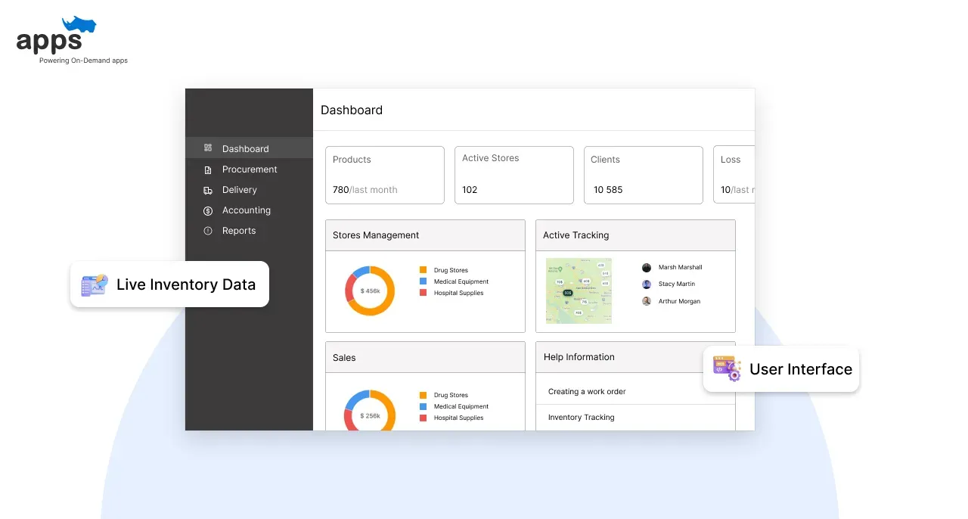Click the '102' active stores value

[x=470, y=190]
